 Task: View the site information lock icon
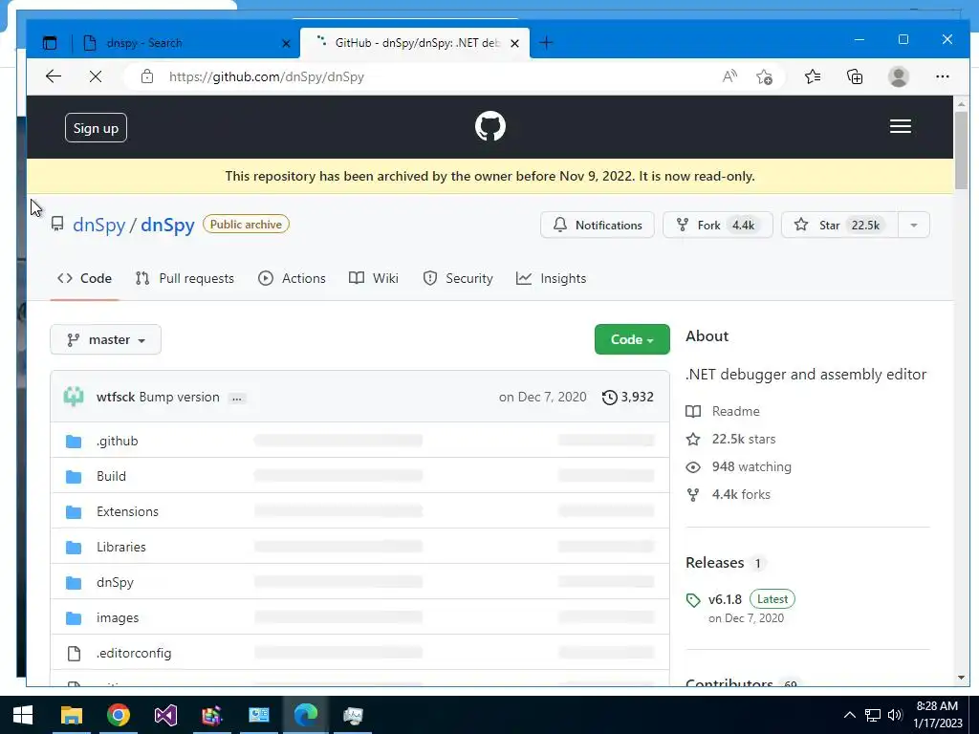[x=146, y=76]
